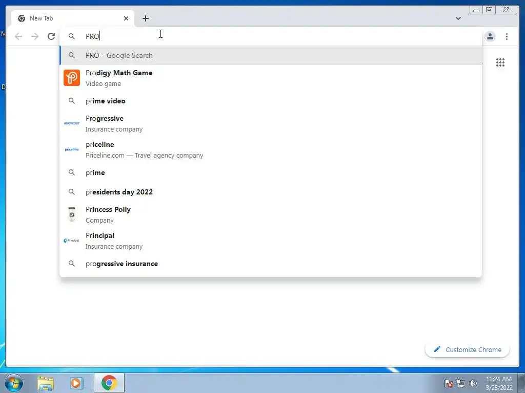
Task: Pick the prime video suggestion
Action: click(271, 101)
